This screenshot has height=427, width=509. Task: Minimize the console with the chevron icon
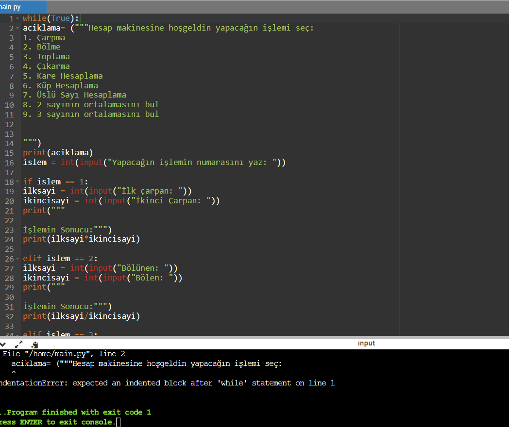[x=3, y=345]
